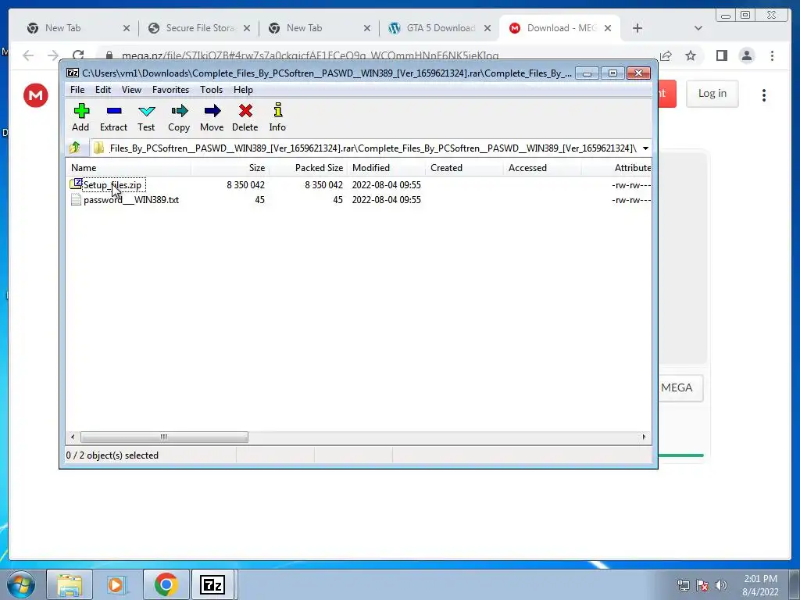This screenshot has height=600, width=800.
Task: Go up one folder level icon
Action: (x=75, y=148)
